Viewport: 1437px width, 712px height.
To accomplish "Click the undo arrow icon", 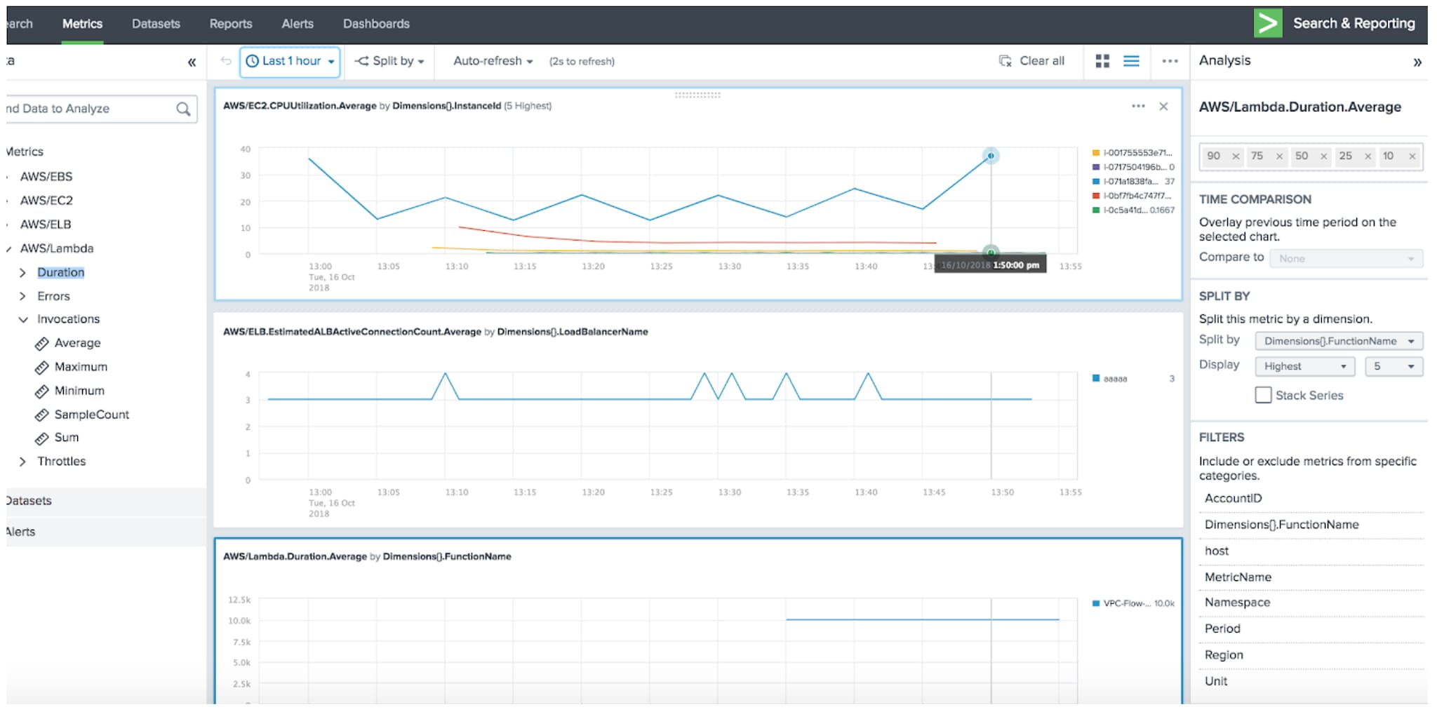I will coord(226,61).
